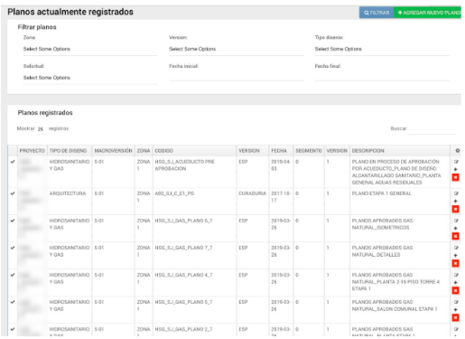Toggle checkmark of HSG_SJ_GAS_PLANO 4_7 row
Screen dimensions: 465x339
pos(13,275)
